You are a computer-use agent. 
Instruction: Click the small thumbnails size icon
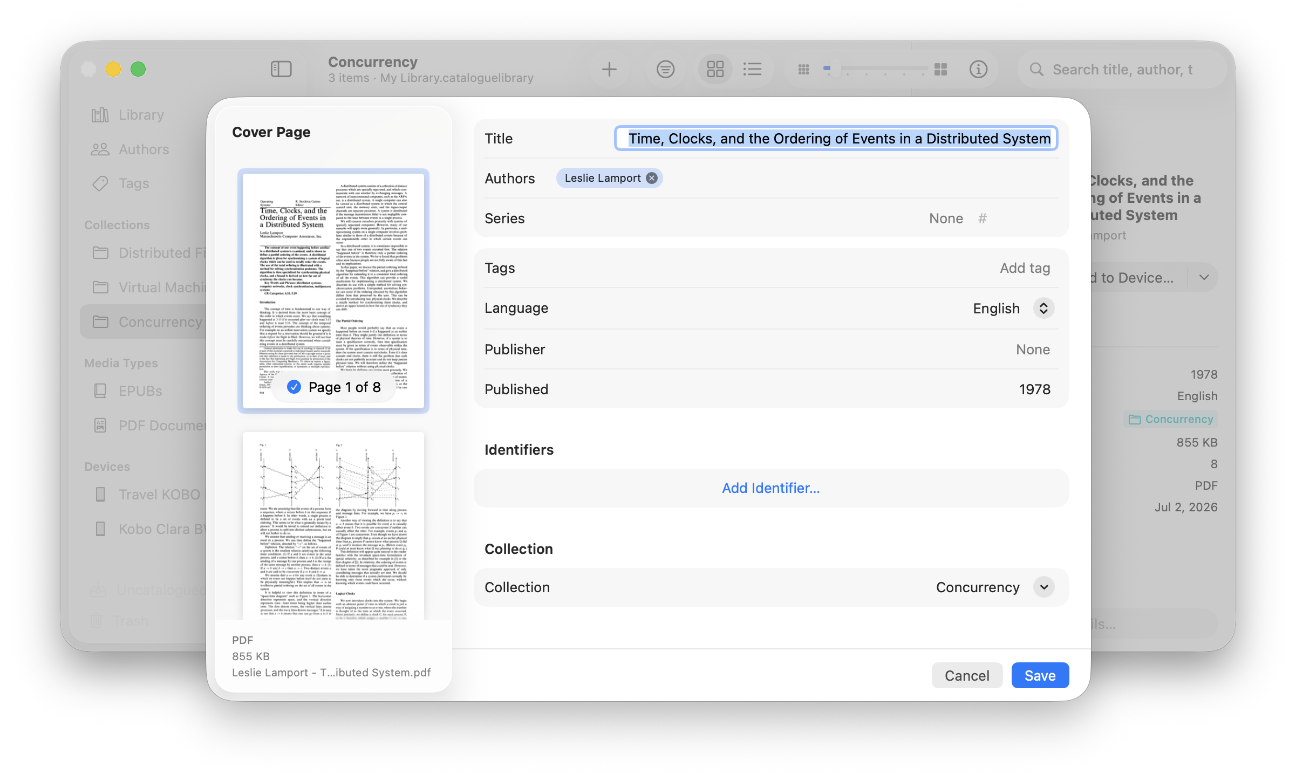click(x=803, y=69)
